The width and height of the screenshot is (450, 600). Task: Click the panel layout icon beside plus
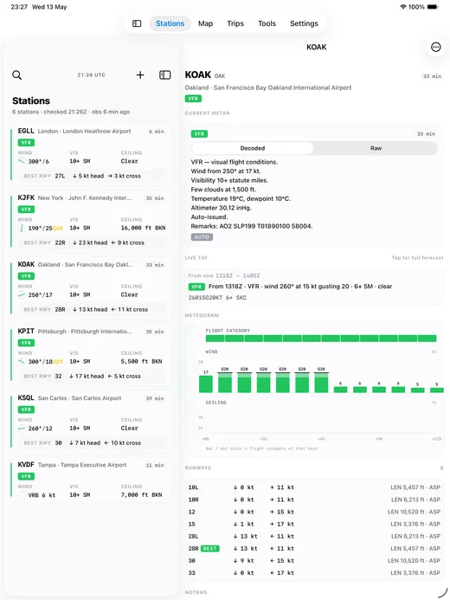164,75
